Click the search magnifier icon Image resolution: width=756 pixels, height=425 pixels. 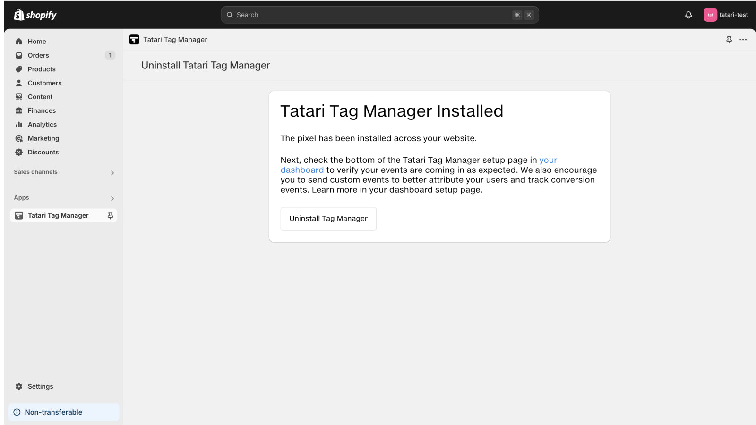click(x=230, y=15)
